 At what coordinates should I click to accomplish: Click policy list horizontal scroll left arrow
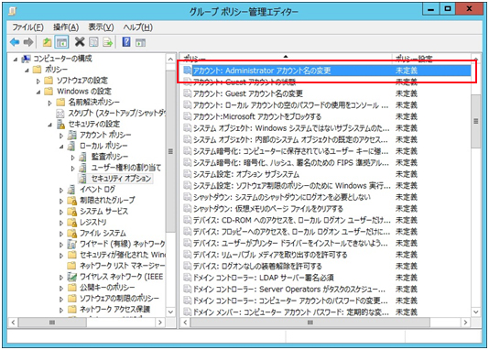(x=186, y=323)
